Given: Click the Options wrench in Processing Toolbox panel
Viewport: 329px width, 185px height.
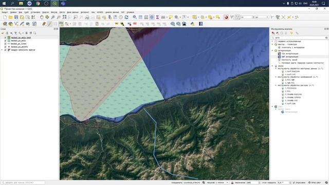Looking at the screenshot, I should [297, 33].
